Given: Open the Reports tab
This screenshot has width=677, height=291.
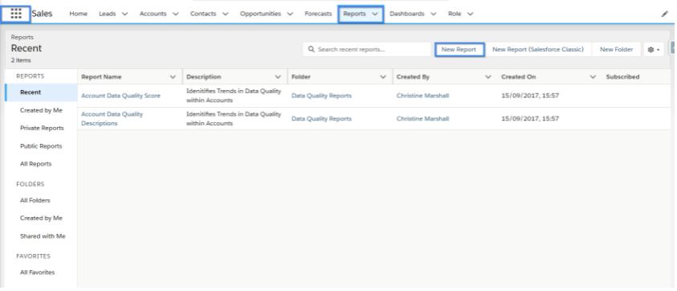Looking at the screenshot, I should point(354,14).
